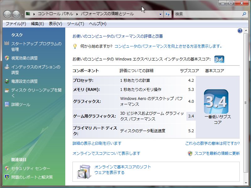Screen dimensions: 251x188
Task: Click the Forward navigation arrow button
Action: pos(16,14)
